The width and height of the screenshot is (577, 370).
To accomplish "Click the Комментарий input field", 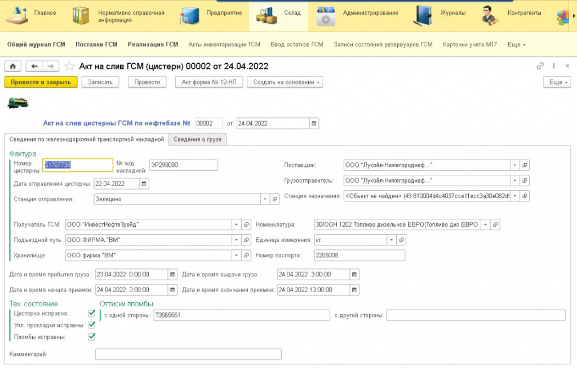I will (x=188, y=354).
